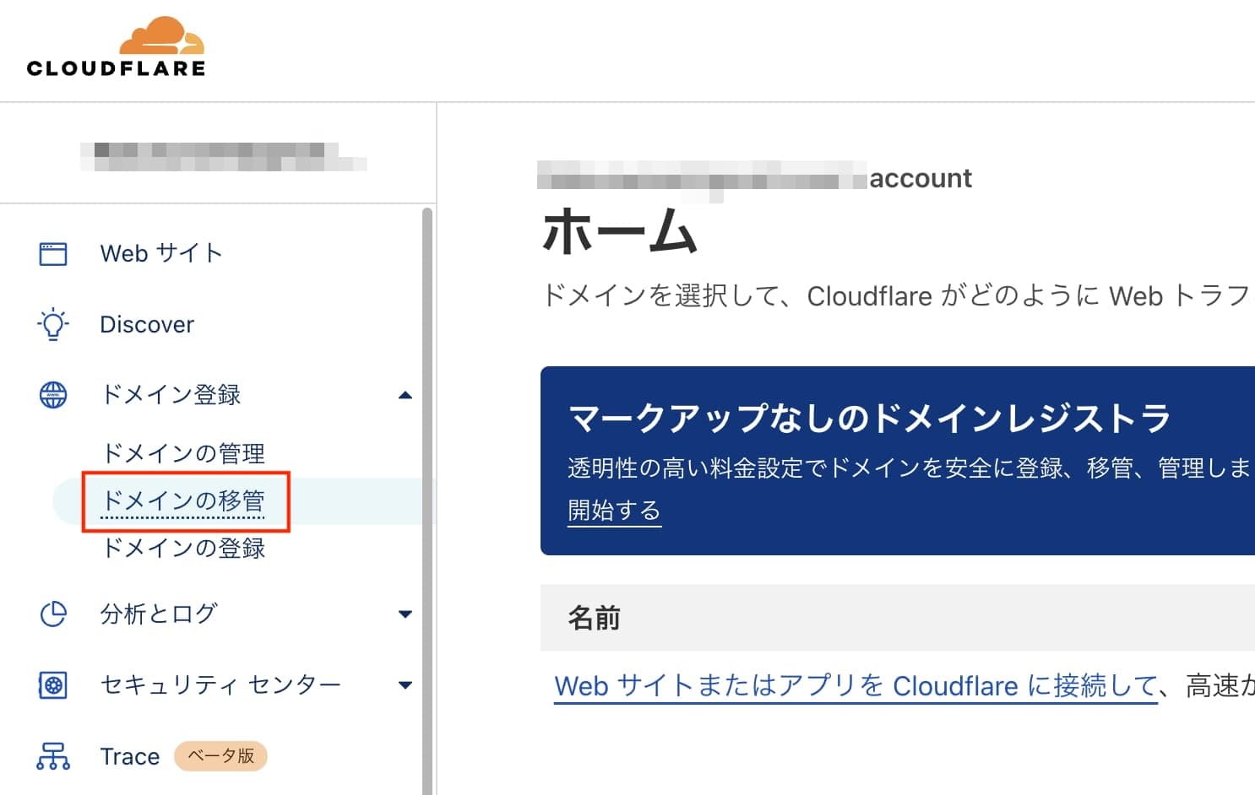
Task: Open the Web サイトまたはアプリを Cloudflare に接続して link
Action: [x=856, y=685]
